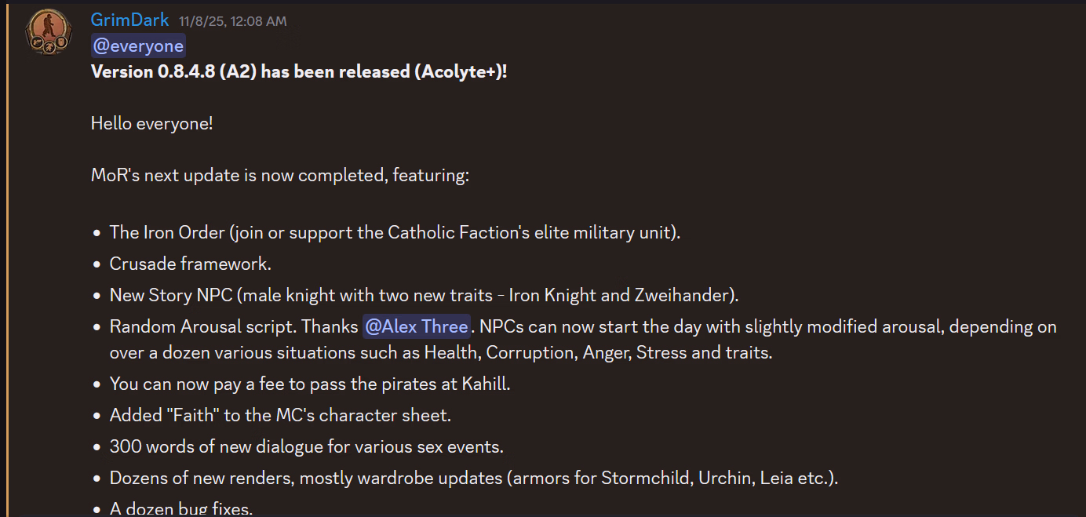Screen dimensions: 1086x517
Task: Click the "A dozen bug fixes" line
Action: tap(181, 508)
